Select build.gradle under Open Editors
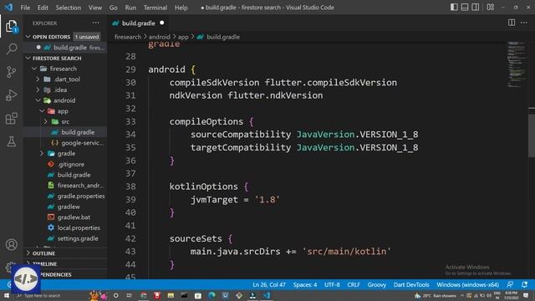 click(x=65, y=48)
